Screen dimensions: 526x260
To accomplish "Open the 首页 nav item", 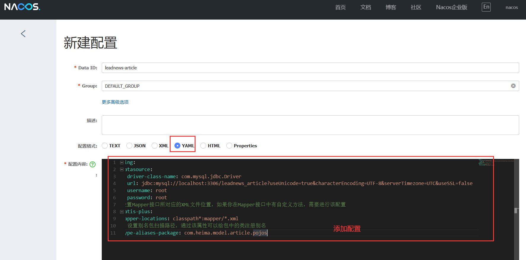I will [x=340, y=7].
